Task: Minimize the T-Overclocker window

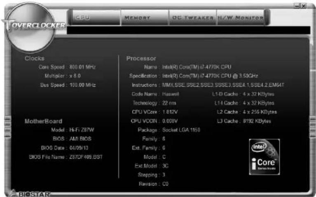Action: (x=297, y=6)
